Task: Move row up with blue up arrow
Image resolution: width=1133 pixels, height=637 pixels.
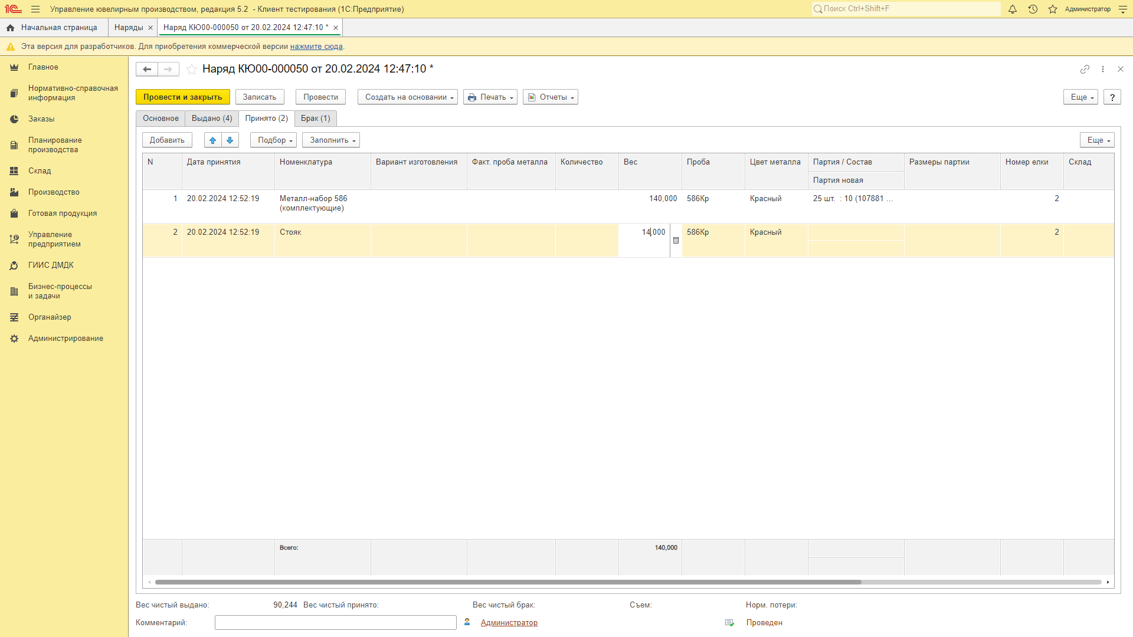Action: (x=213, y=140)
